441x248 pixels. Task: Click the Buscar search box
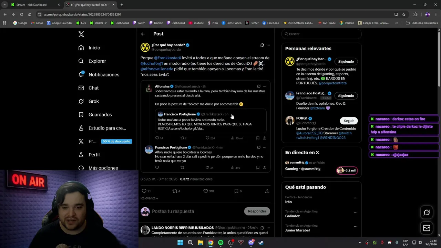[321, 34]
